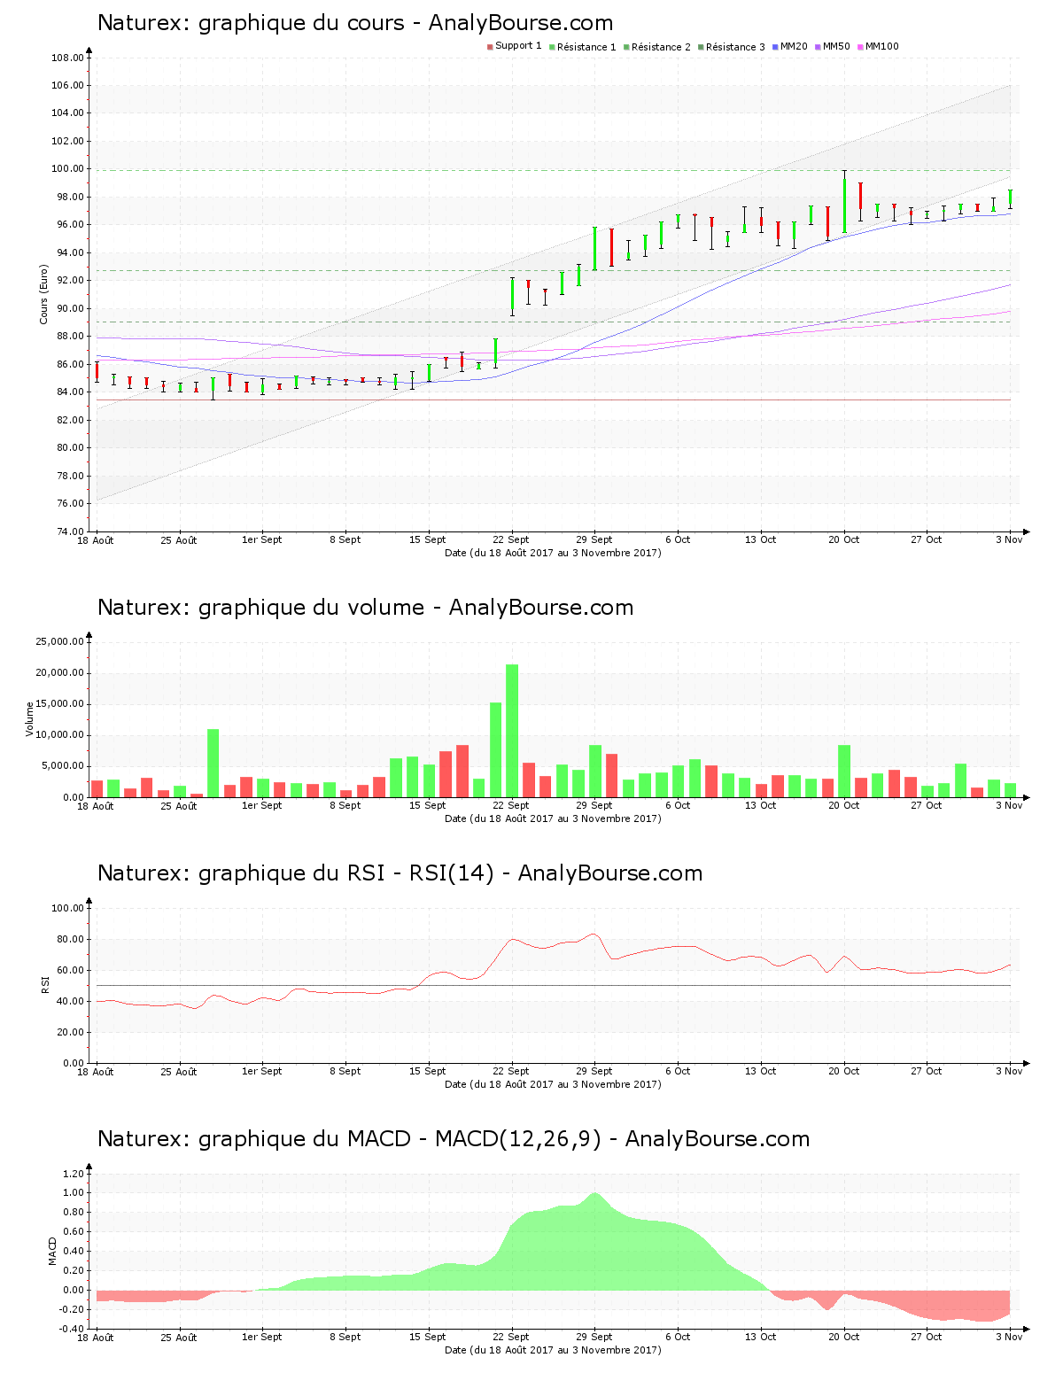This screenshot has height=1373, width=1063.
Task: Click the 'Cours (Euro)' axis label
Action: pos(43,294)
